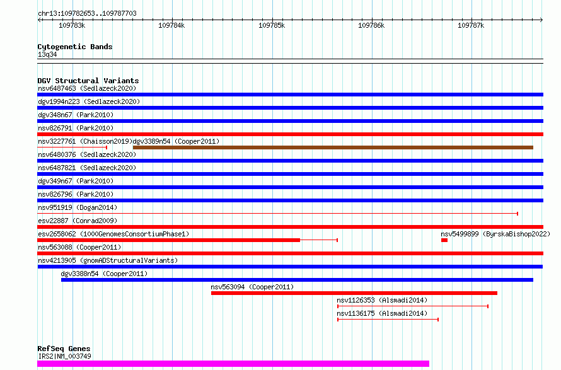
Task: Click the DGV Structural Variants heading
Action: (x=88, y=81)
